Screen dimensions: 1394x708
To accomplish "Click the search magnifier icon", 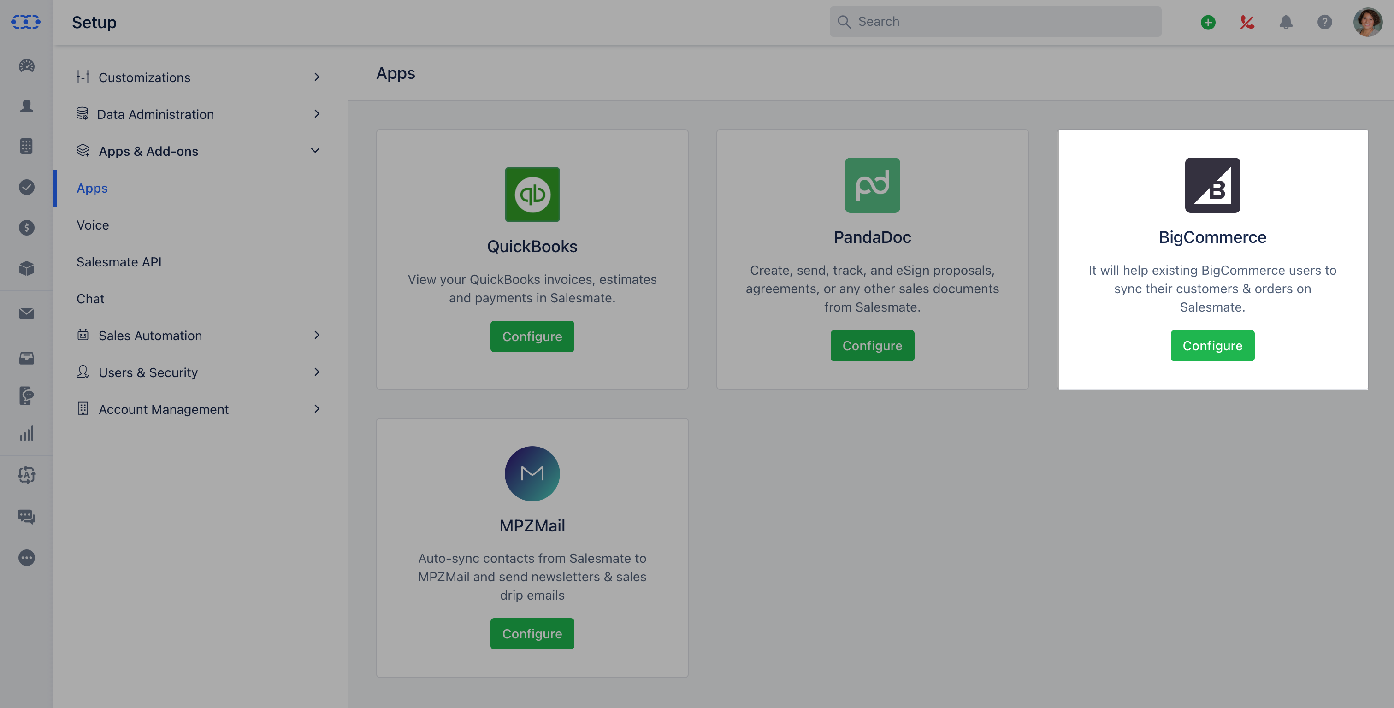I will tap(844, 22).
